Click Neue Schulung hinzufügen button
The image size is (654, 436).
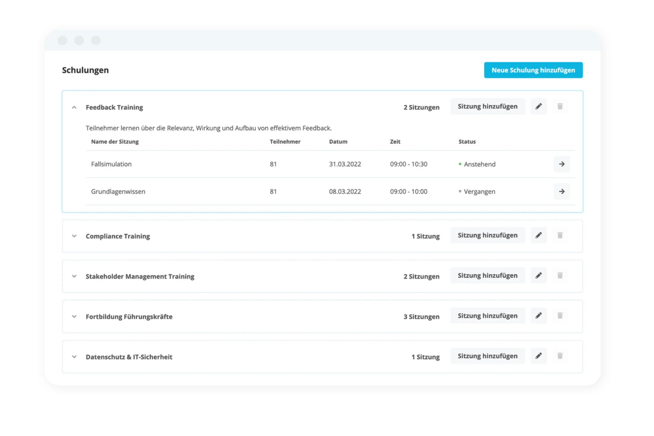pyautogui.click(x=533, y=70)
